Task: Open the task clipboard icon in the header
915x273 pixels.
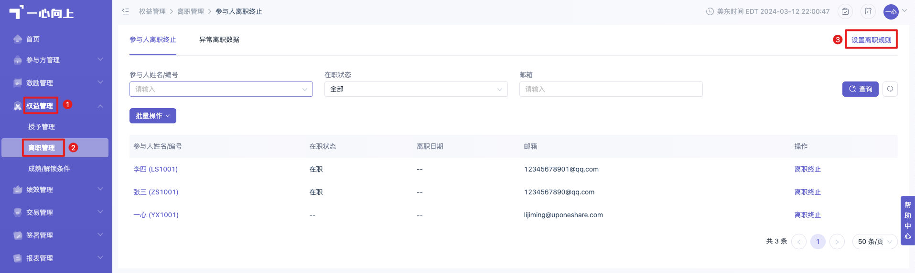Action: tap(845, 11)
